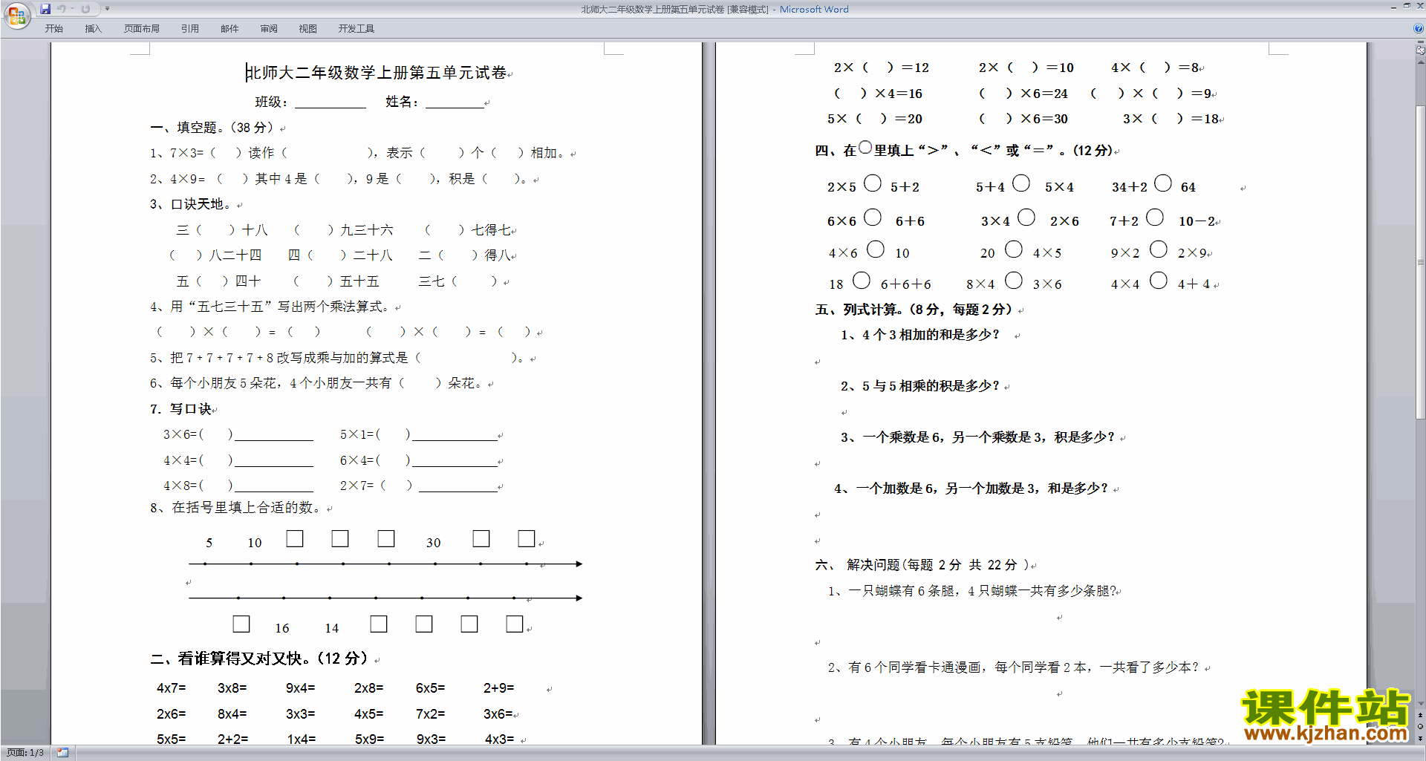
Task: Open the 邮件 ribbon tab
Action: pos(229,28)
